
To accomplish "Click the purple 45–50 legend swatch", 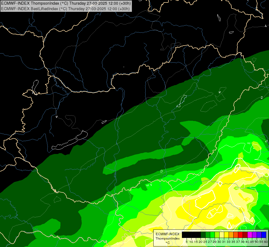I will pos(254,235).
